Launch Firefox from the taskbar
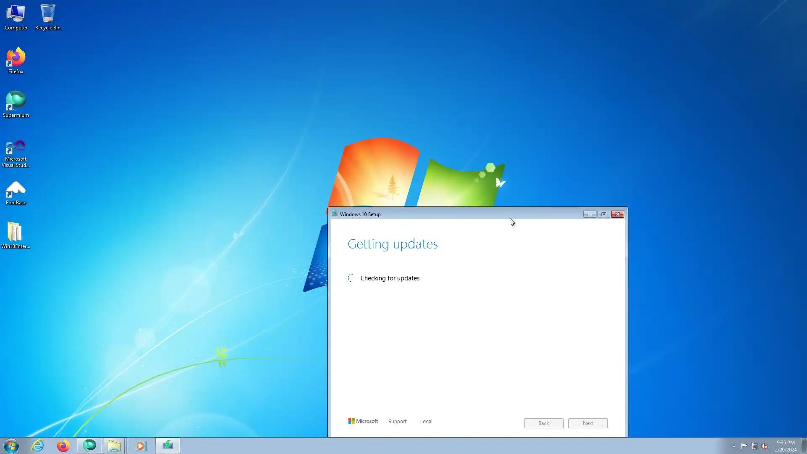Screen dimensions: 807x454 pos(63,446)
